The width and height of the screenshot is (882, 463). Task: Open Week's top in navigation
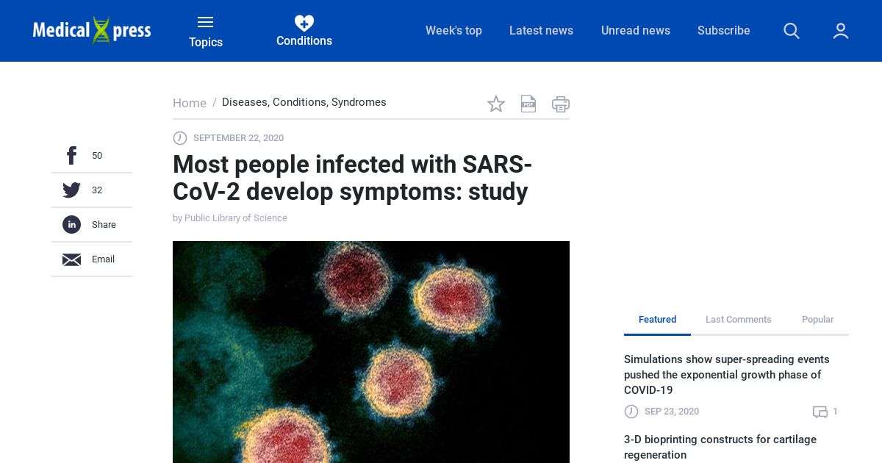click(454, 31)
